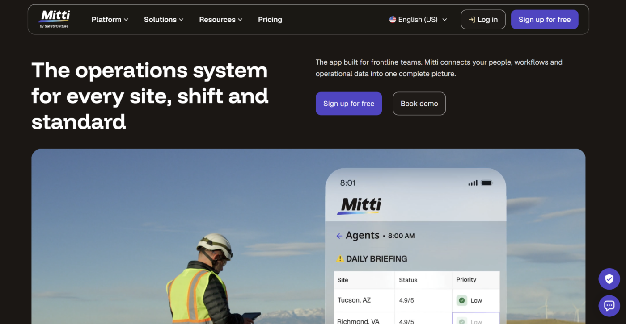Click the Log in button
626x324 pixels.
(483, 20)
